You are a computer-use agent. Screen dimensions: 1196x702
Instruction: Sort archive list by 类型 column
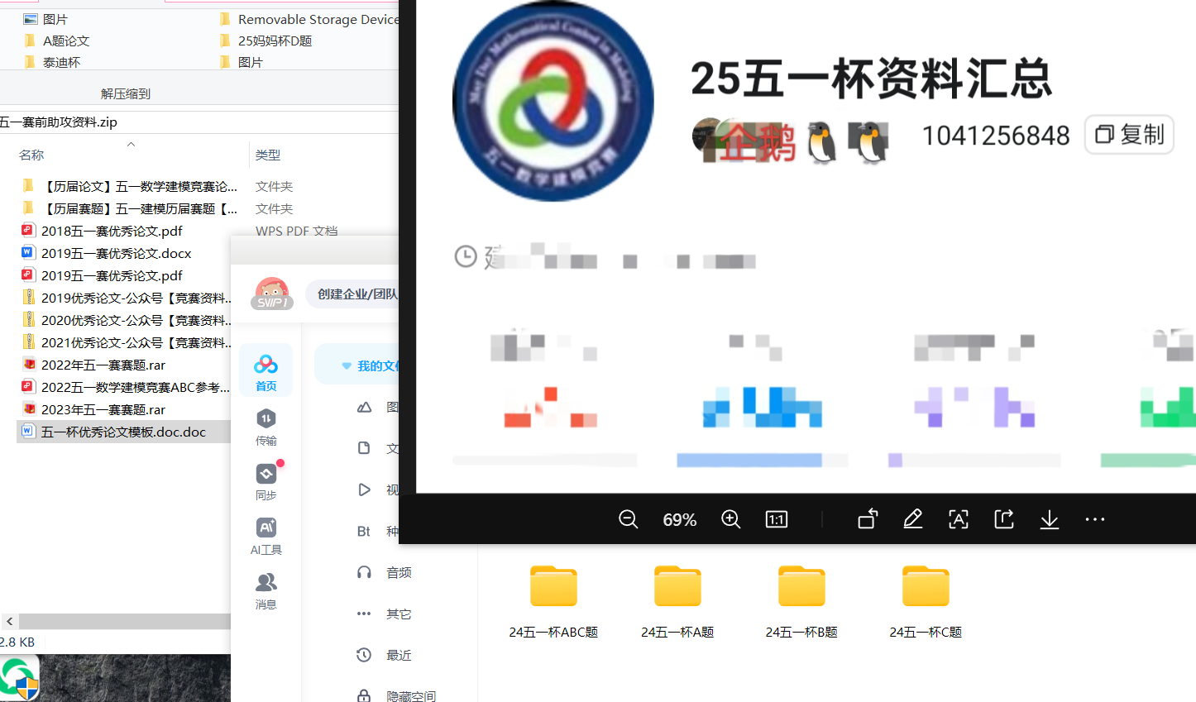click(x=268, y=155)
